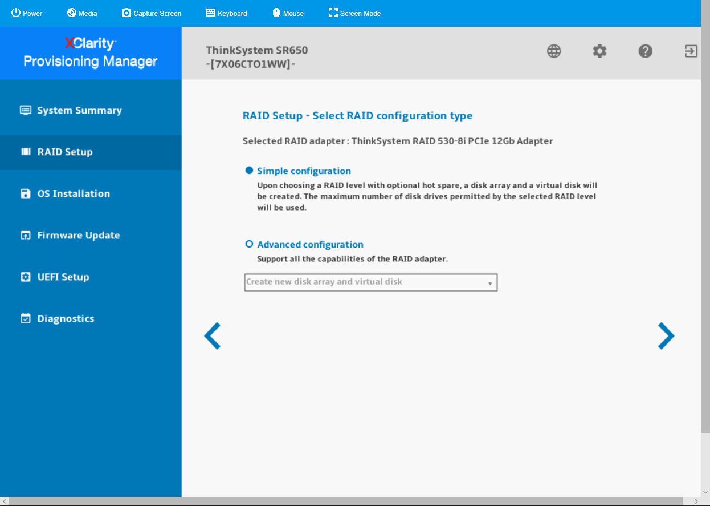Proceed with the right arrow

click(x=666, y=335)
